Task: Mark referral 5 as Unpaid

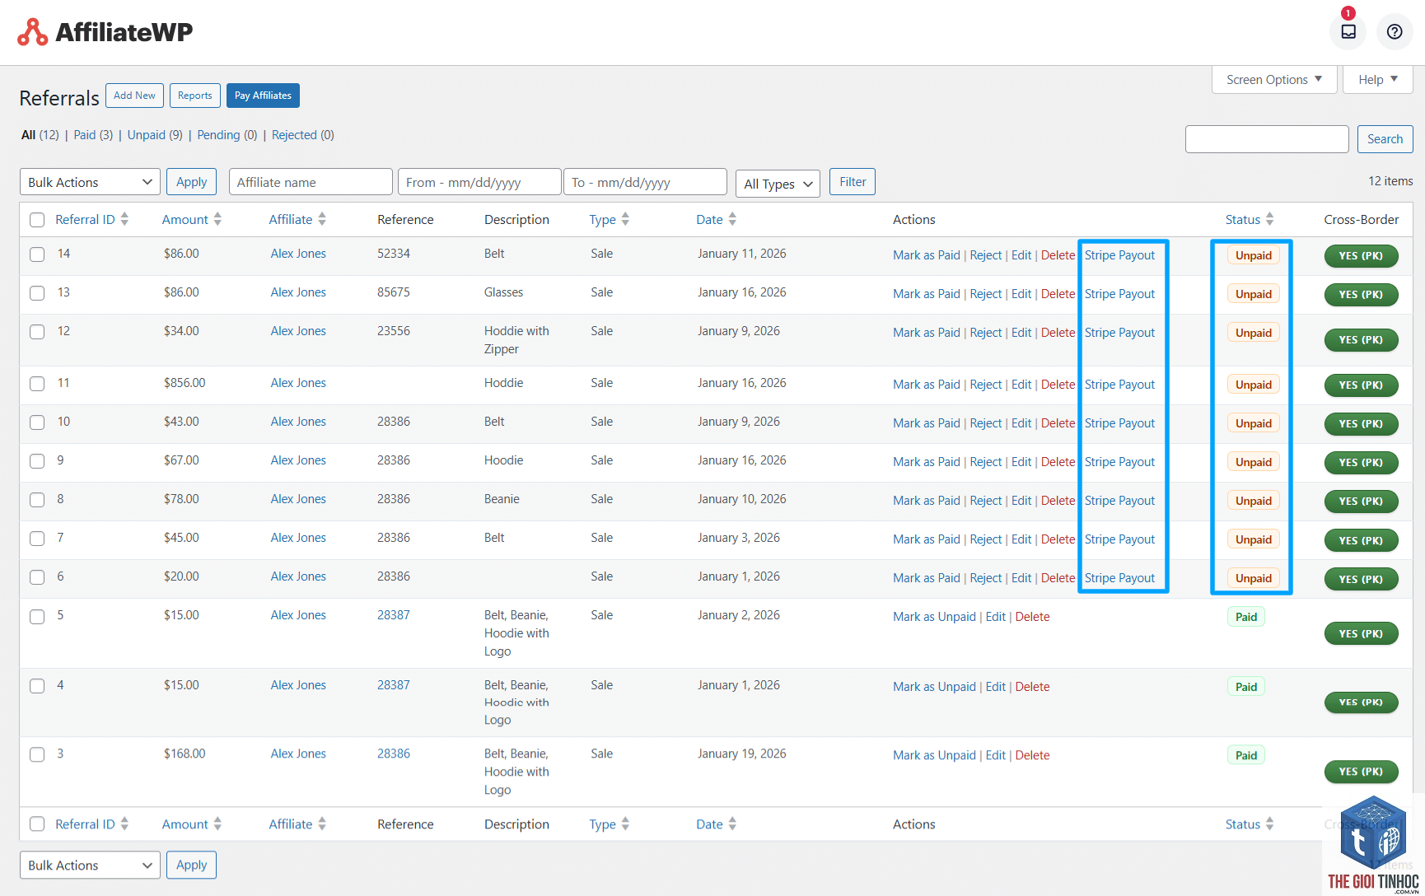Action: click(x=934, y=617)
